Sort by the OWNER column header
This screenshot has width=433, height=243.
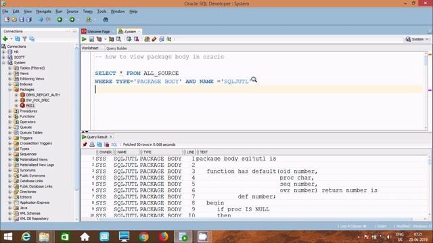click(105, 152)
